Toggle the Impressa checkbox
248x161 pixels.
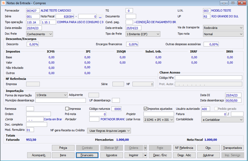67,109
